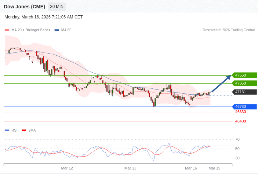The width and height of the screenshot is (258, 174).
Task: Click the 47131 current price tag
Action: point(244,92)
